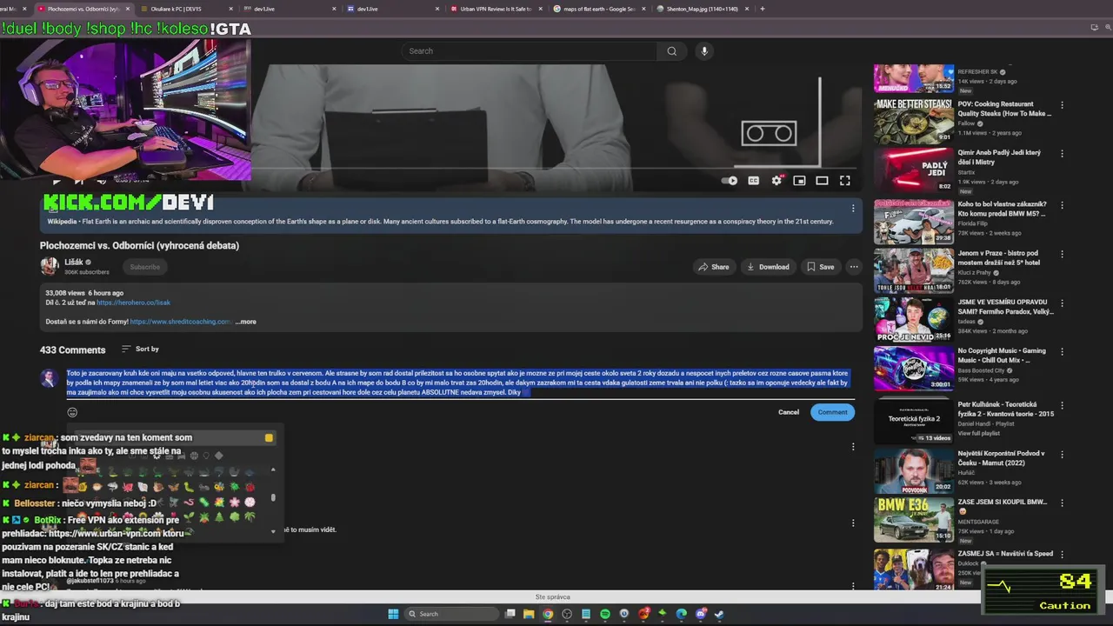The width and height of the screenshot is (1113, 626).
Task: Open options menu for Koho to bol vlastne video
Action: coord(1062,206)
